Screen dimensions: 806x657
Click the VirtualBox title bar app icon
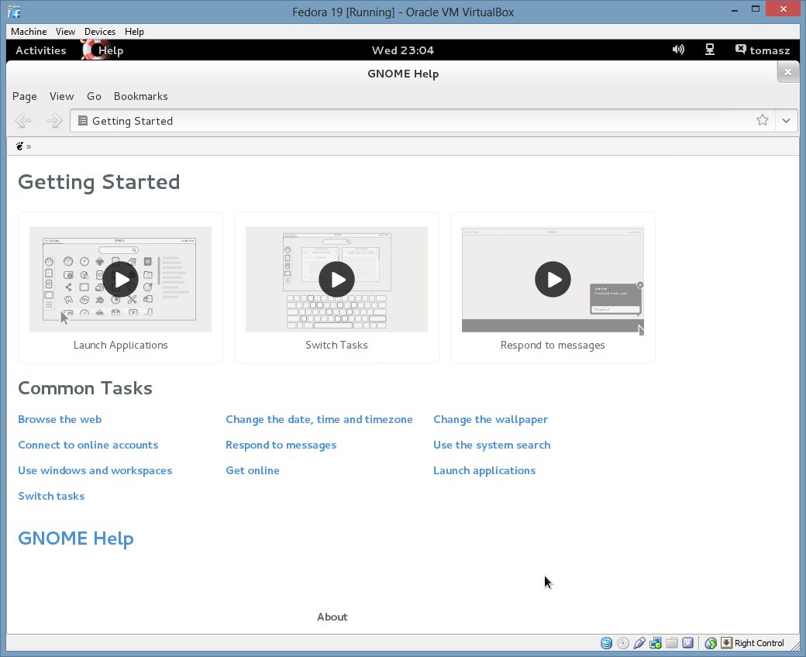tap(15, 12)
